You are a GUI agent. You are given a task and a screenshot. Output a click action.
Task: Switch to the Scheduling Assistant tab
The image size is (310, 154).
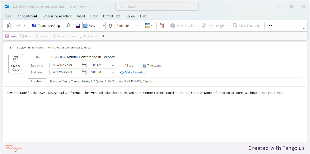(x=57, y=16)
